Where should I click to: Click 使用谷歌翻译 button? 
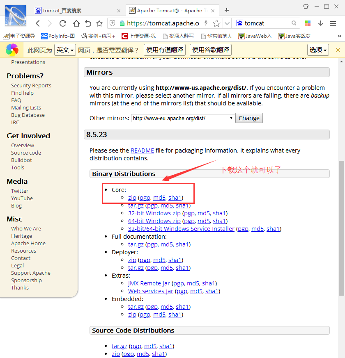[211, 50]
